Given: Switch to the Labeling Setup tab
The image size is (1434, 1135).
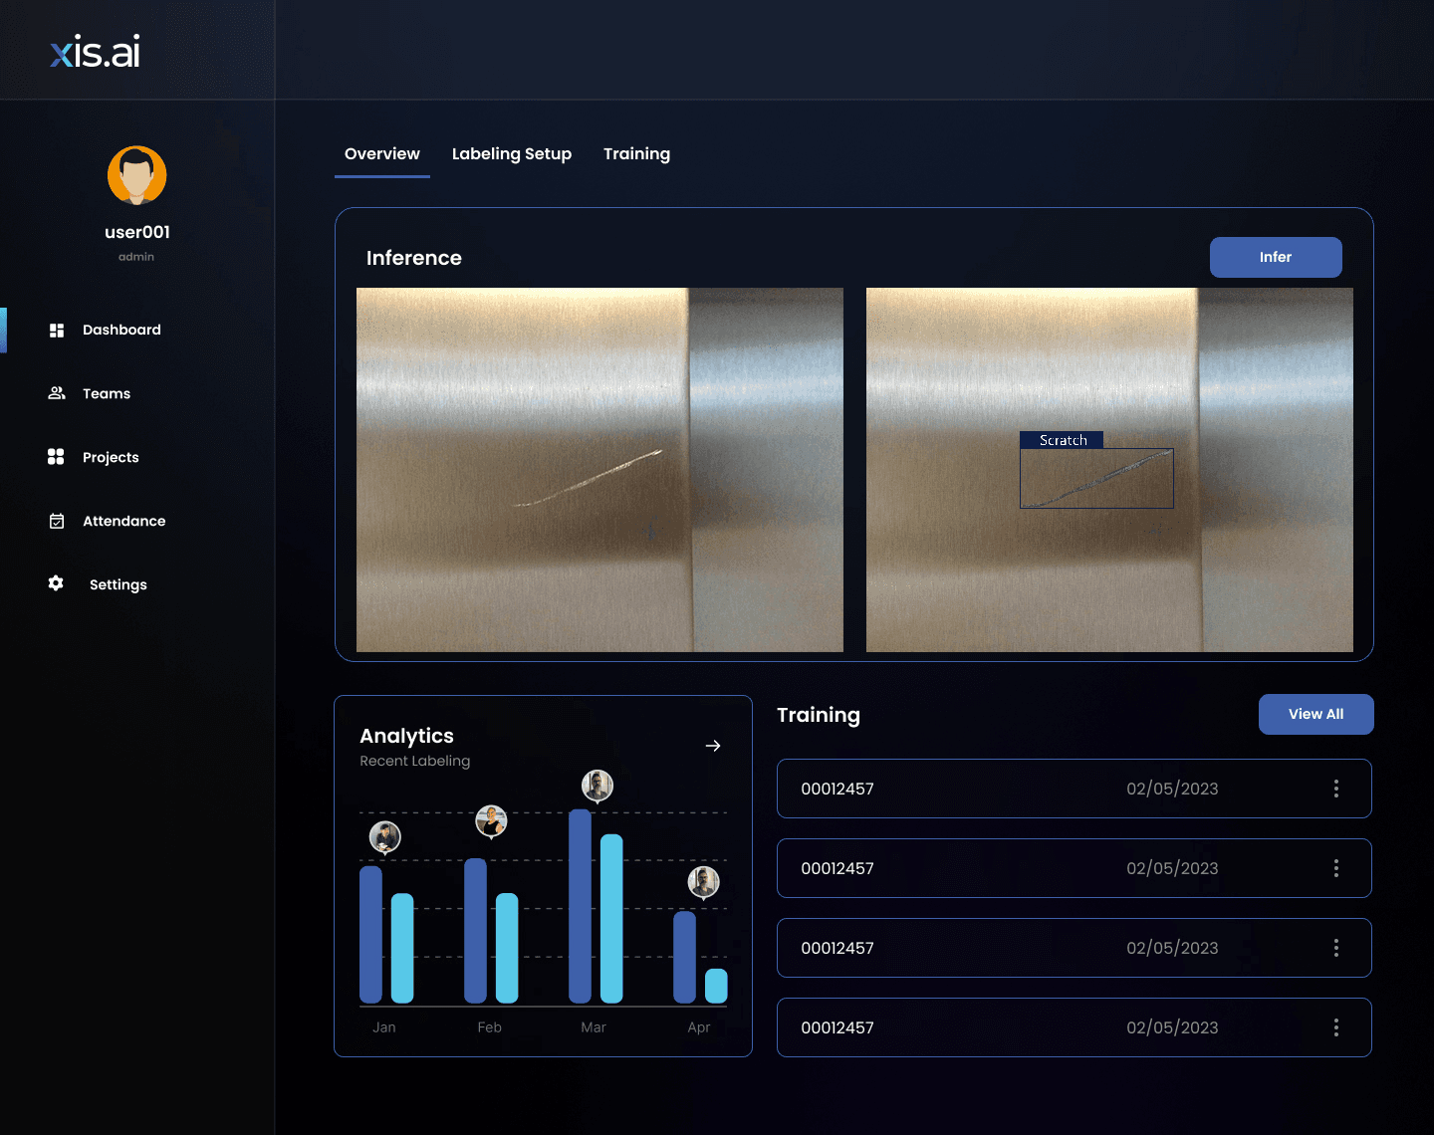Looking at the screenshot, I should [511, 153].
